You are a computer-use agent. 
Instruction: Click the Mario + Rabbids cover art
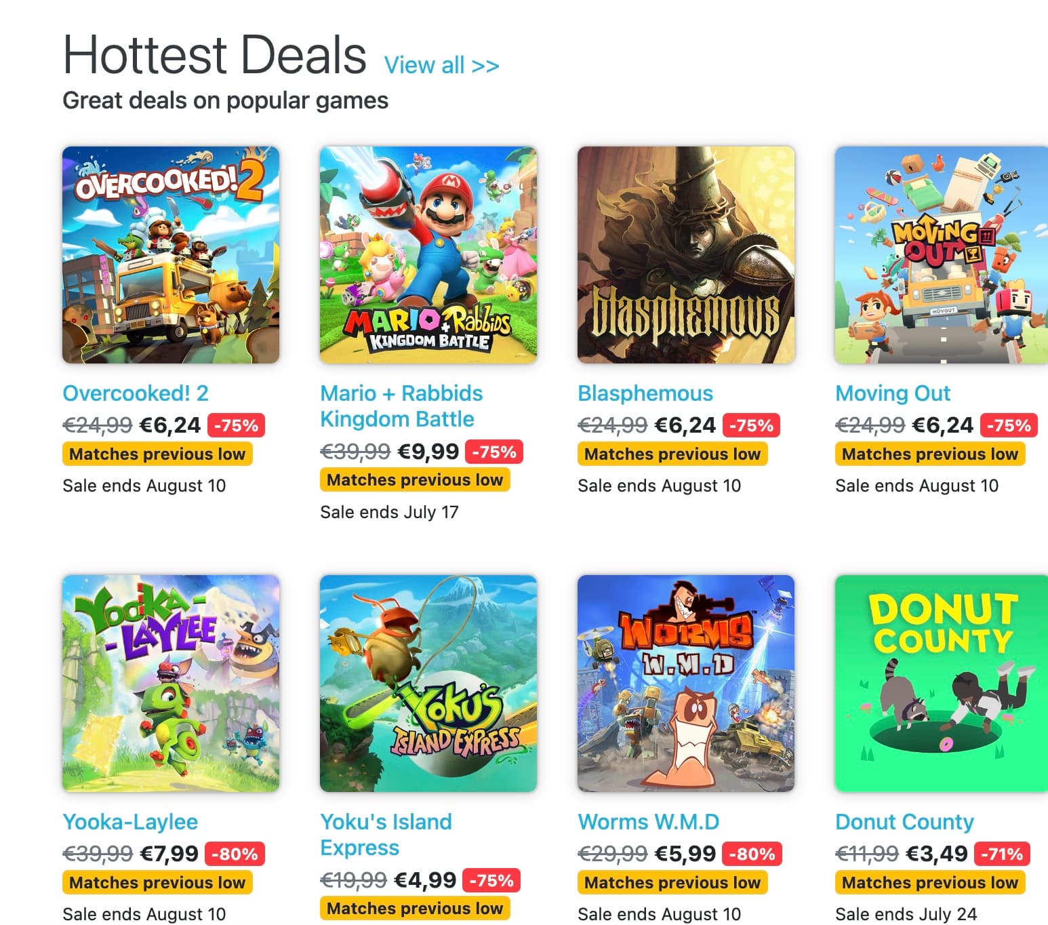[x=428, y=255]
